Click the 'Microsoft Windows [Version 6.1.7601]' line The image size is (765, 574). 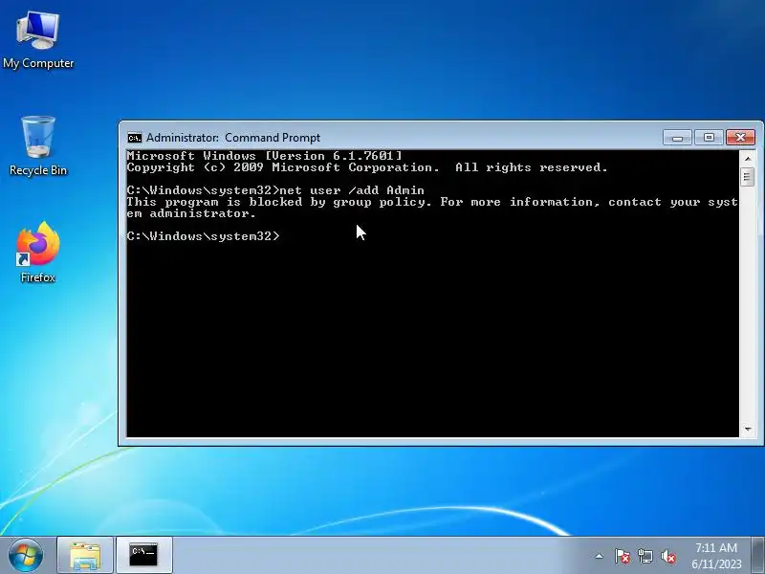[x=265, y=156]
